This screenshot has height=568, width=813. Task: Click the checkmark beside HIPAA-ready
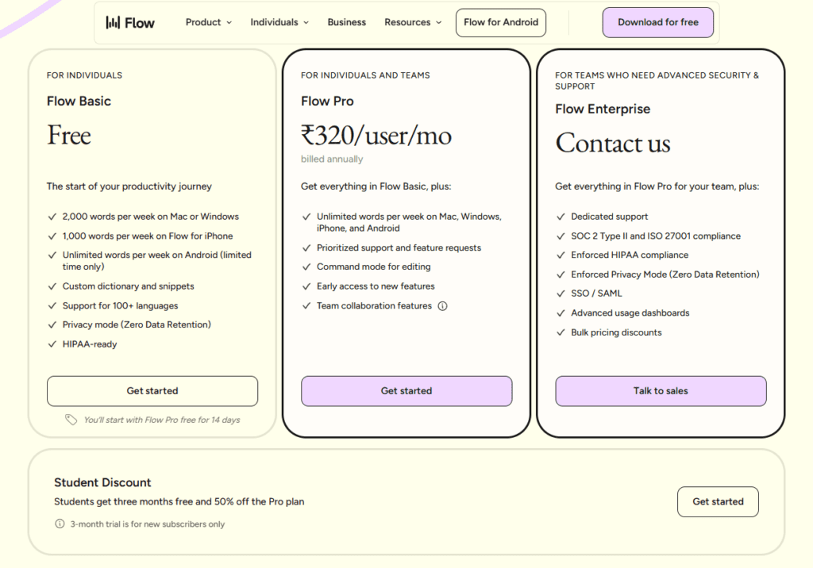52,343
